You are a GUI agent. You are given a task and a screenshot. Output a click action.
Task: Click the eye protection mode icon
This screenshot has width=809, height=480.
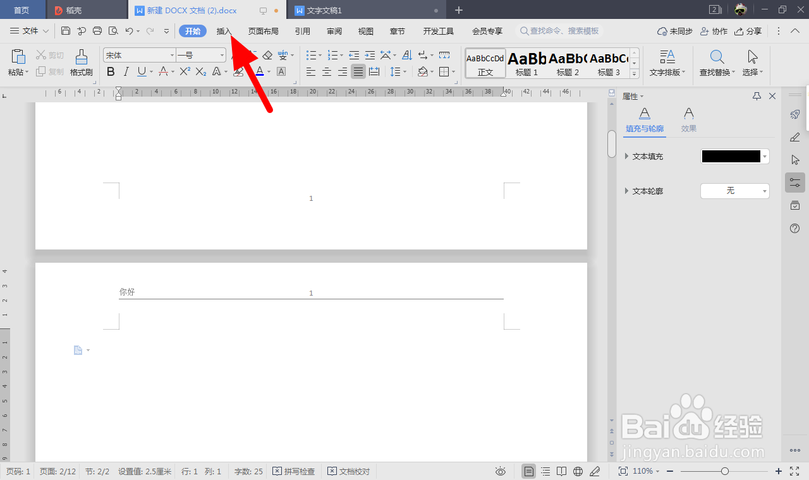501,471
